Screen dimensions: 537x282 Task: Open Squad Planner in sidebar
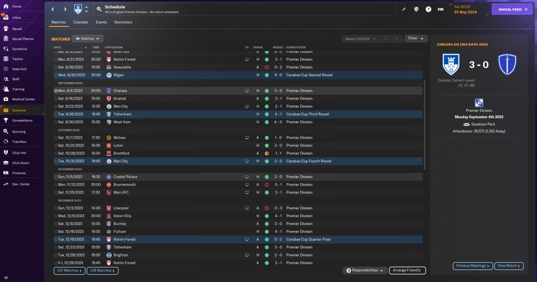point(22,39)
